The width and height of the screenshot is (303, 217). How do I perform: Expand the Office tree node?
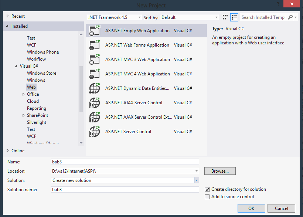pos(23,94)
